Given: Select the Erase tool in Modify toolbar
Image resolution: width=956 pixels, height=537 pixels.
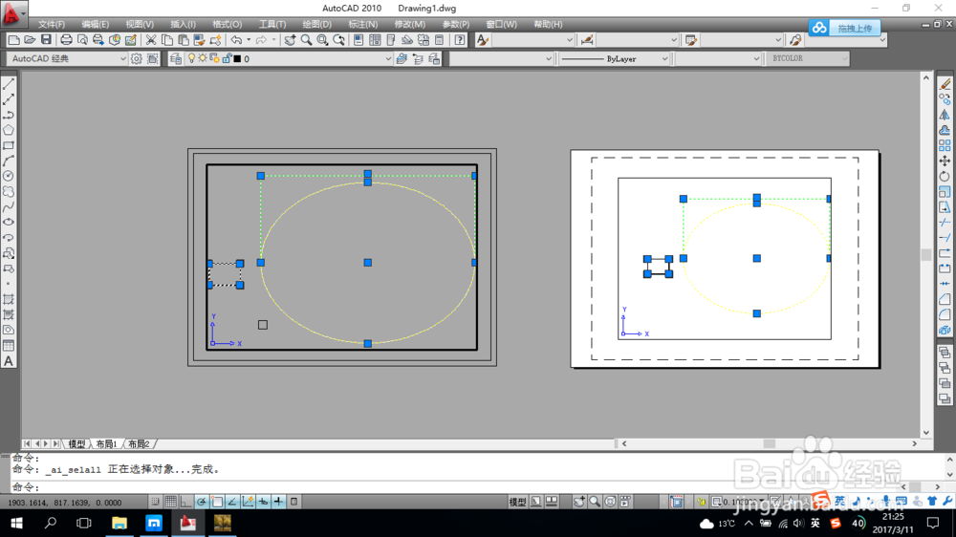Looking at the screenshot, I should tap(945, 84).
